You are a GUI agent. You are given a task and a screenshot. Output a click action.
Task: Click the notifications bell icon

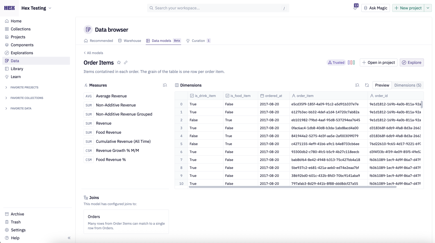click(x=355, y=8)
